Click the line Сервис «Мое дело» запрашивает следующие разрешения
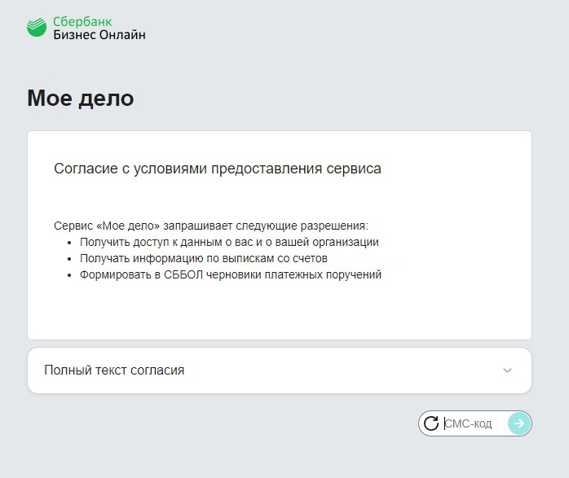569x478 pixels. click(x=211, y=226)
